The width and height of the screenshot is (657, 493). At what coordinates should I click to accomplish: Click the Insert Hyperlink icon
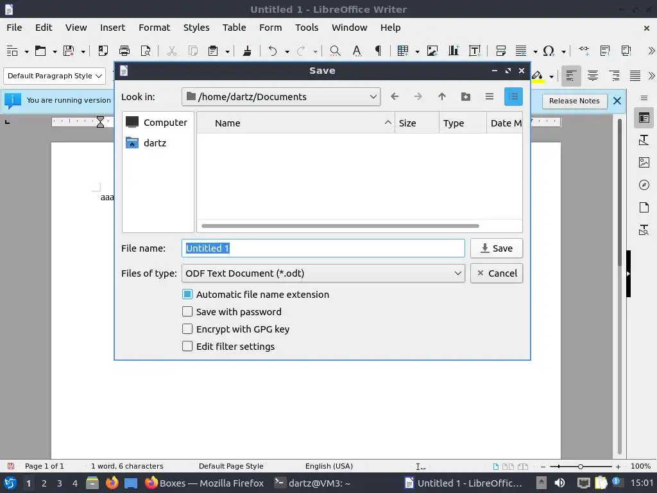pos(584,51)
